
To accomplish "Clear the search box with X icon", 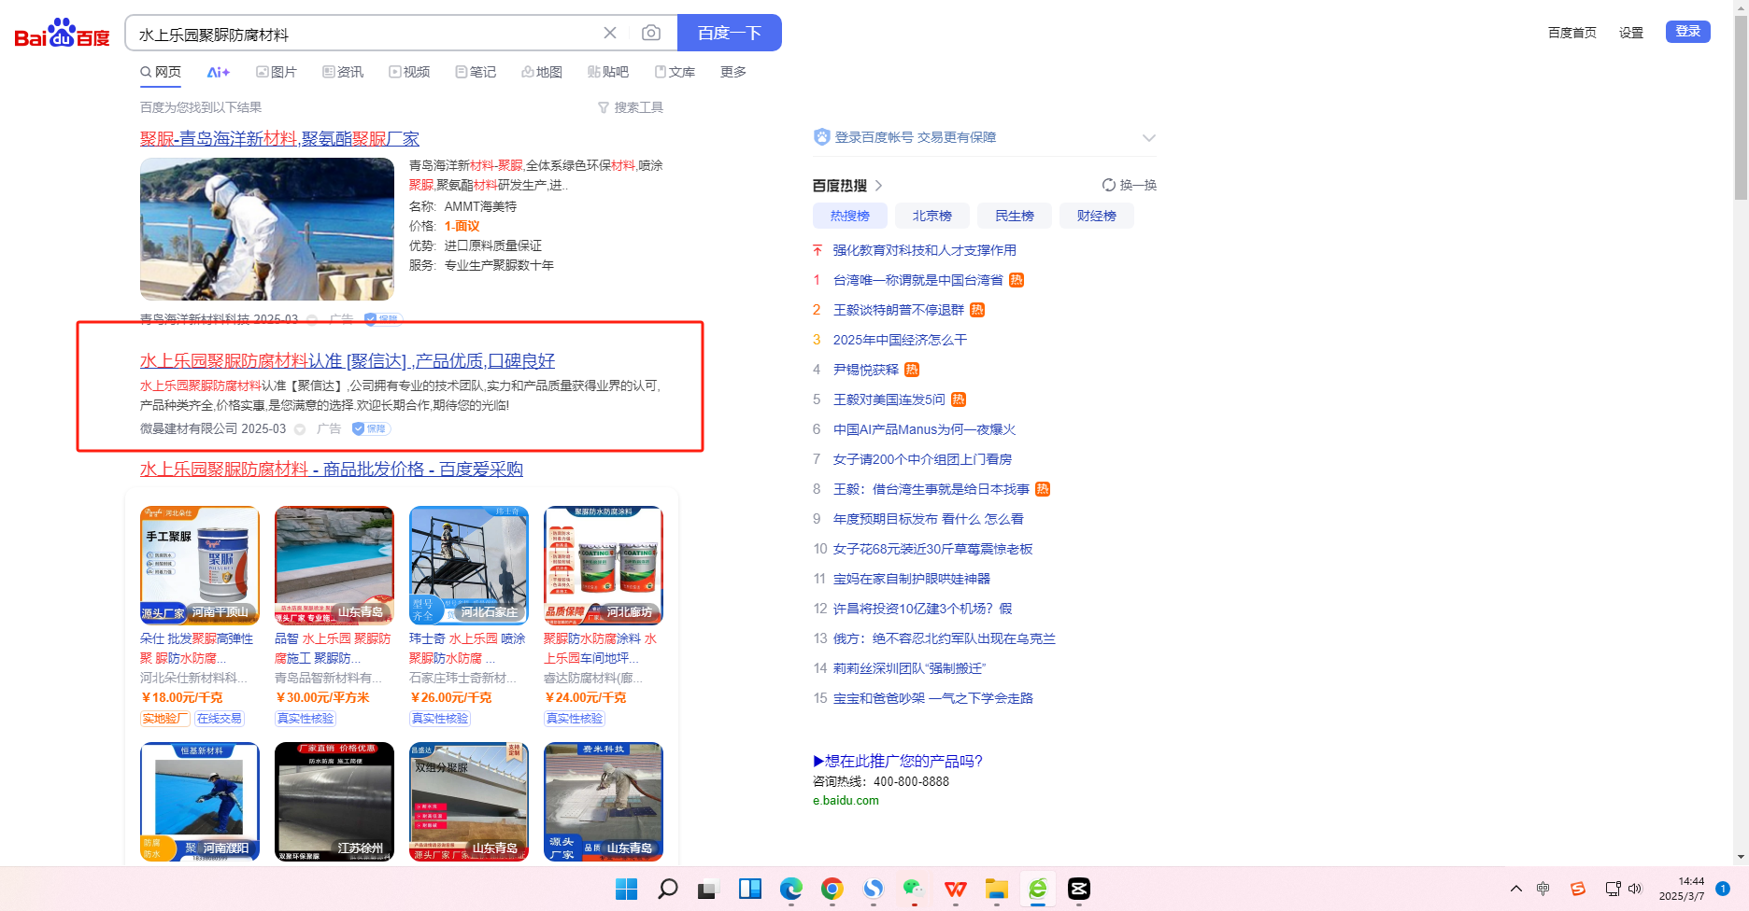I will (610, 34).
